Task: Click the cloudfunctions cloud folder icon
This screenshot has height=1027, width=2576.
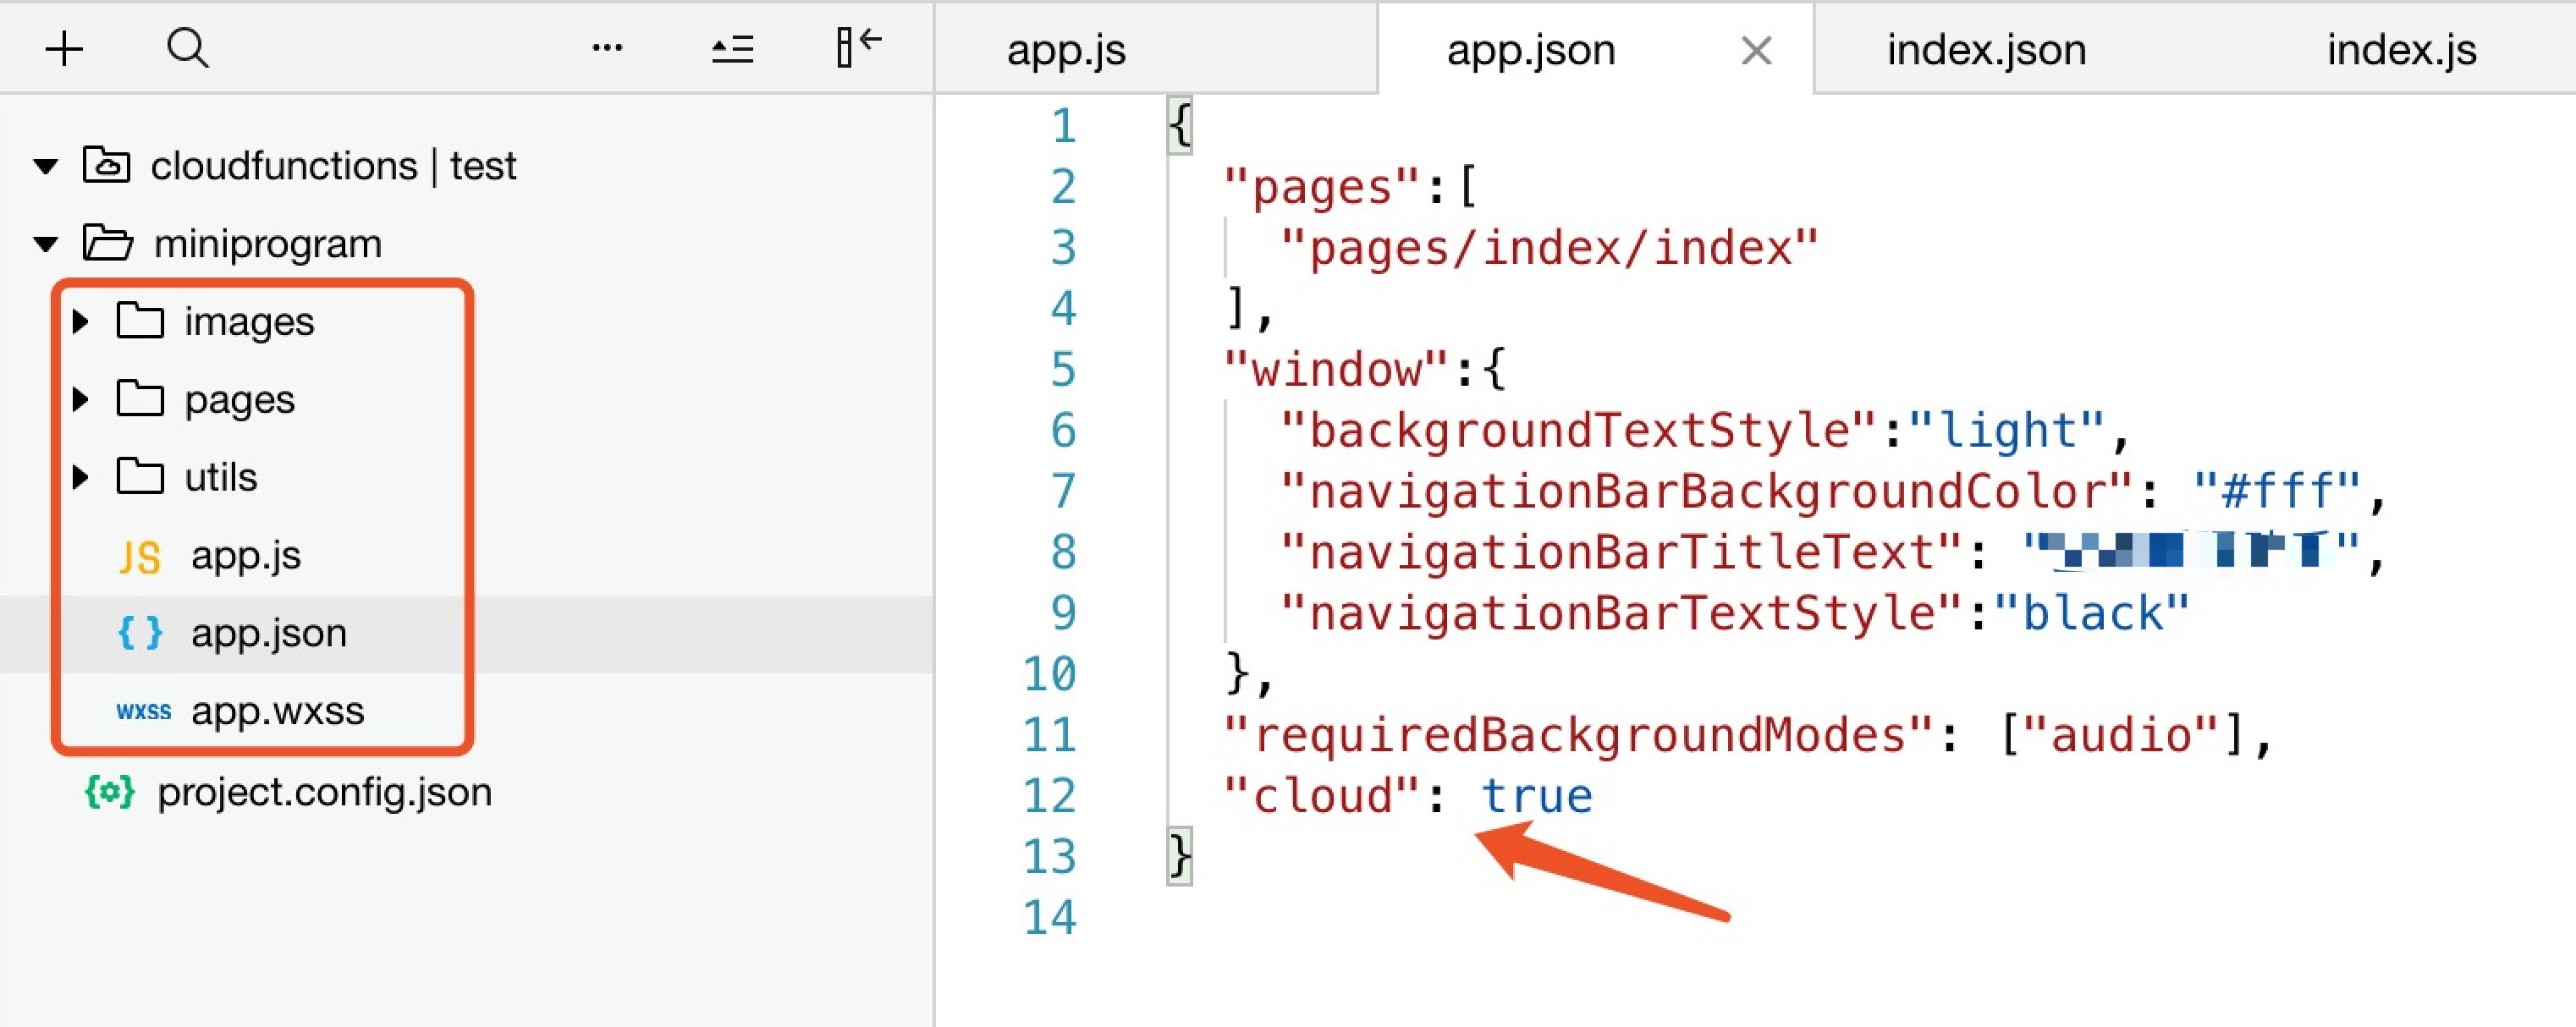Action: click(x=106, y=165)
